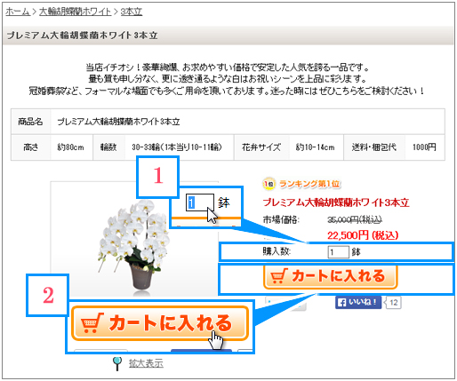Image resolution: width=457 pixels, height=381 pixels.
Task: Click the Facebook f logo icon
Action: pyautogui.click(x=341, y=303)
